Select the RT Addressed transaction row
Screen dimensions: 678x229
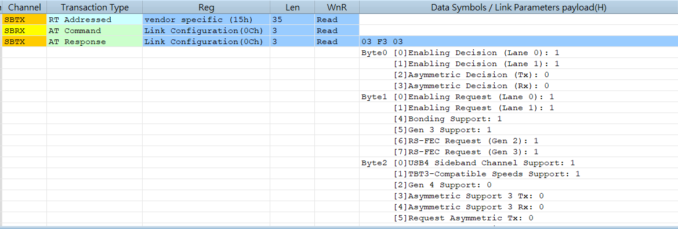[340, 20]
